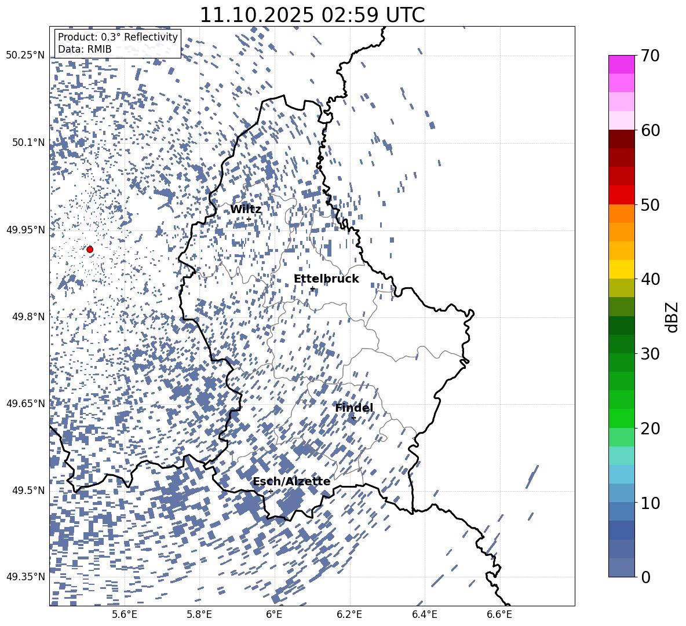Click the red radar location marker
The width and height of the screenshot is (686, 626).
coord(90,250)
